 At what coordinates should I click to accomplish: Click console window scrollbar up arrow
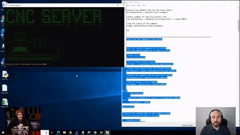pos(125,8)
